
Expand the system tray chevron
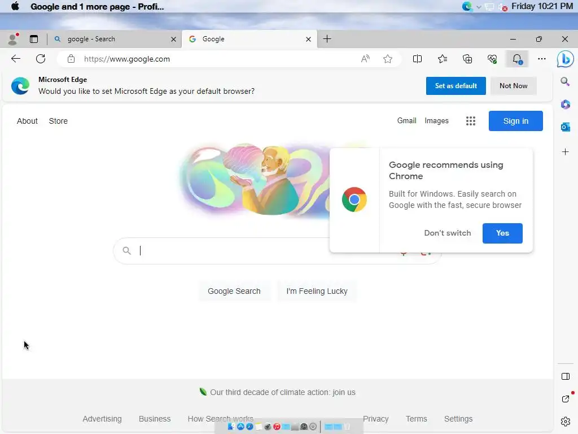[x=479, y=7]
